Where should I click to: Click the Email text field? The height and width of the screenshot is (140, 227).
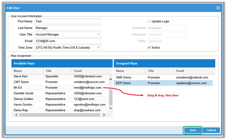point(67,41)
